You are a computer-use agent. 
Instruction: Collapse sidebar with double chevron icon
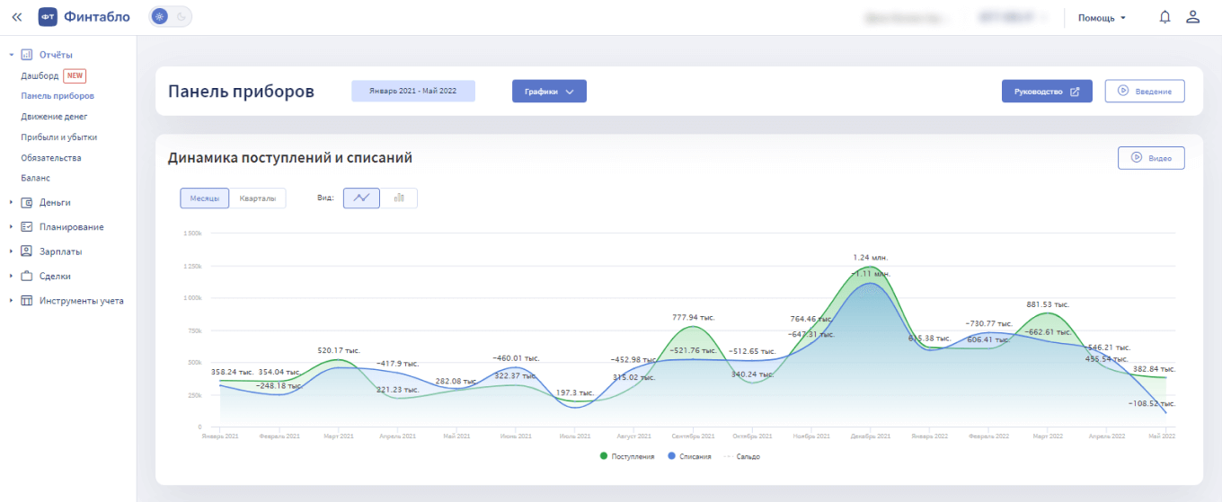coord(16,17)
